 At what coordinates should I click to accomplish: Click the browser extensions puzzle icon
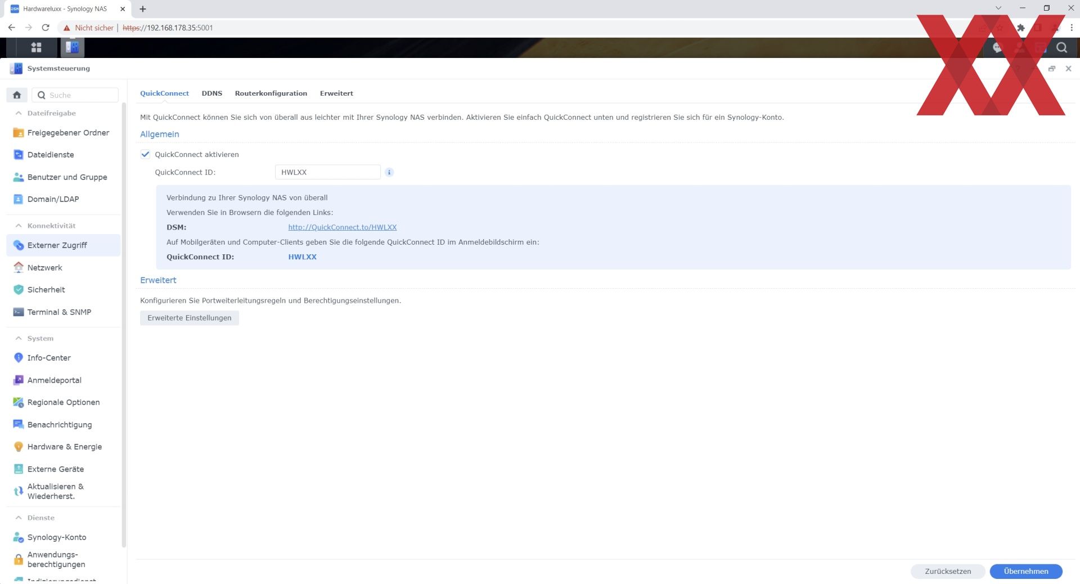[x=1020, y=28]
